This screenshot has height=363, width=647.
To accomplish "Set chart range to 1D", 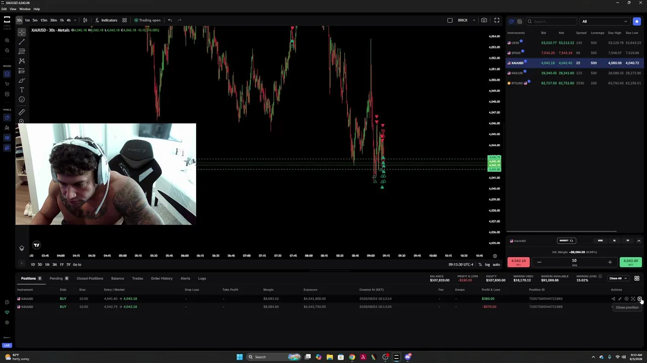I will point(33,265).
